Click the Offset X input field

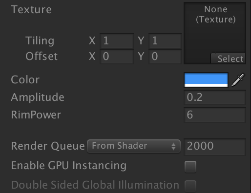tap(117, 57)
